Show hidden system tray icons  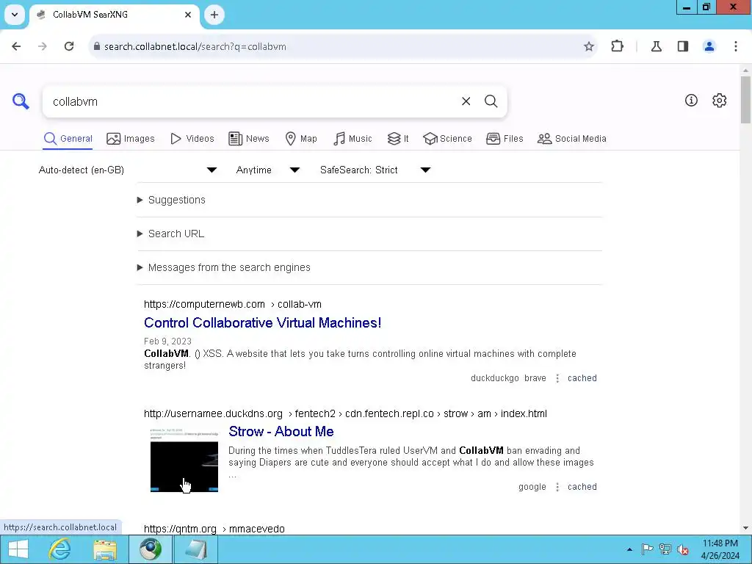click(x=629, y=549)
